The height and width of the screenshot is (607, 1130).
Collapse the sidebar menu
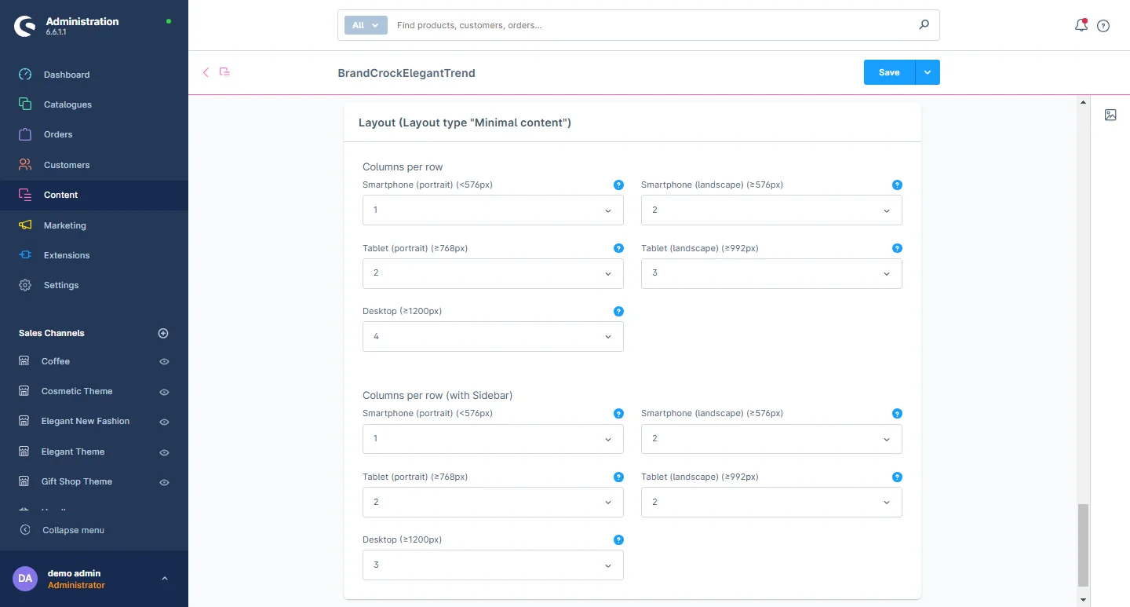pos(72,530)
